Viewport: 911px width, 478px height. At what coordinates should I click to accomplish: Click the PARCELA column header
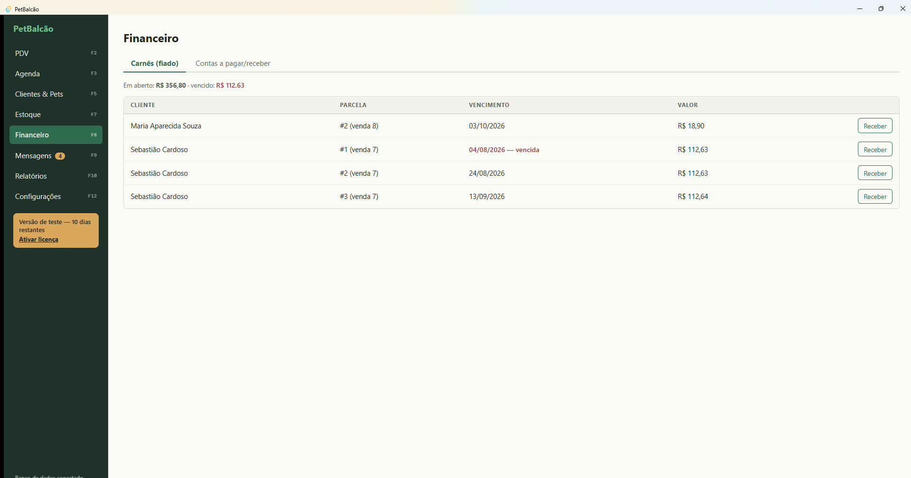353,105
